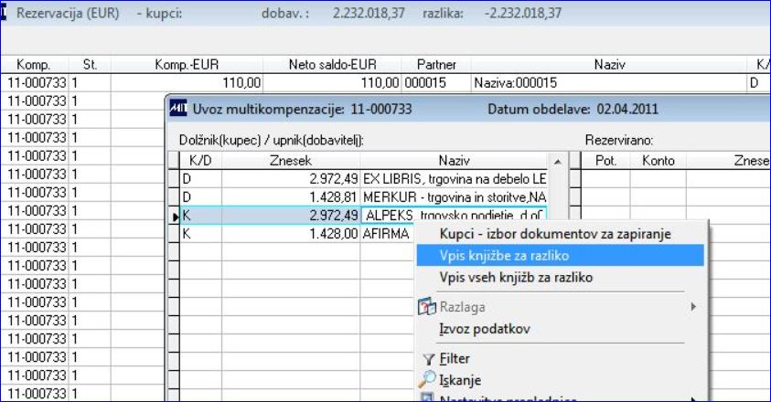Click the MIT logo in dialog title
771x402 pixels.
(x=178, y=108)
